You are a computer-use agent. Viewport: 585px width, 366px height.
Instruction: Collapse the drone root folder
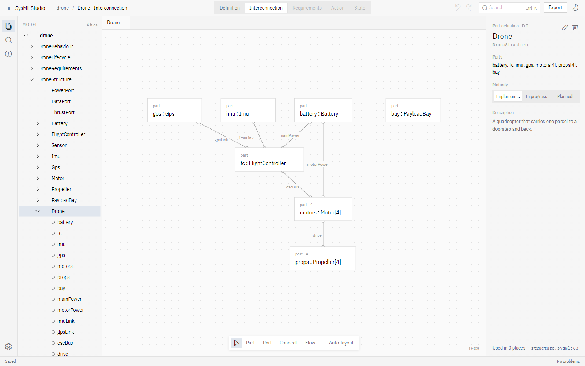click(x=26, y=36)
